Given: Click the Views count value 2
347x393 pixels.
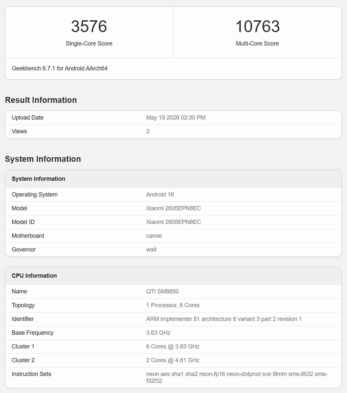Looking at the screenshot, I should (148, 131).
